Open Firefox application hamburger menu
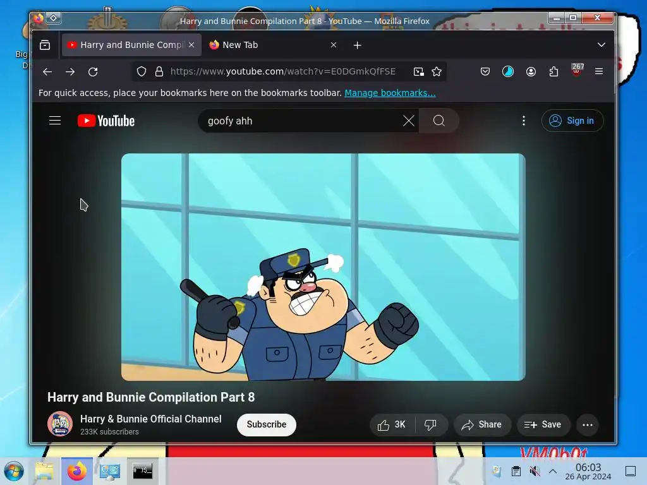647x485 pixels. pos(599,72)
